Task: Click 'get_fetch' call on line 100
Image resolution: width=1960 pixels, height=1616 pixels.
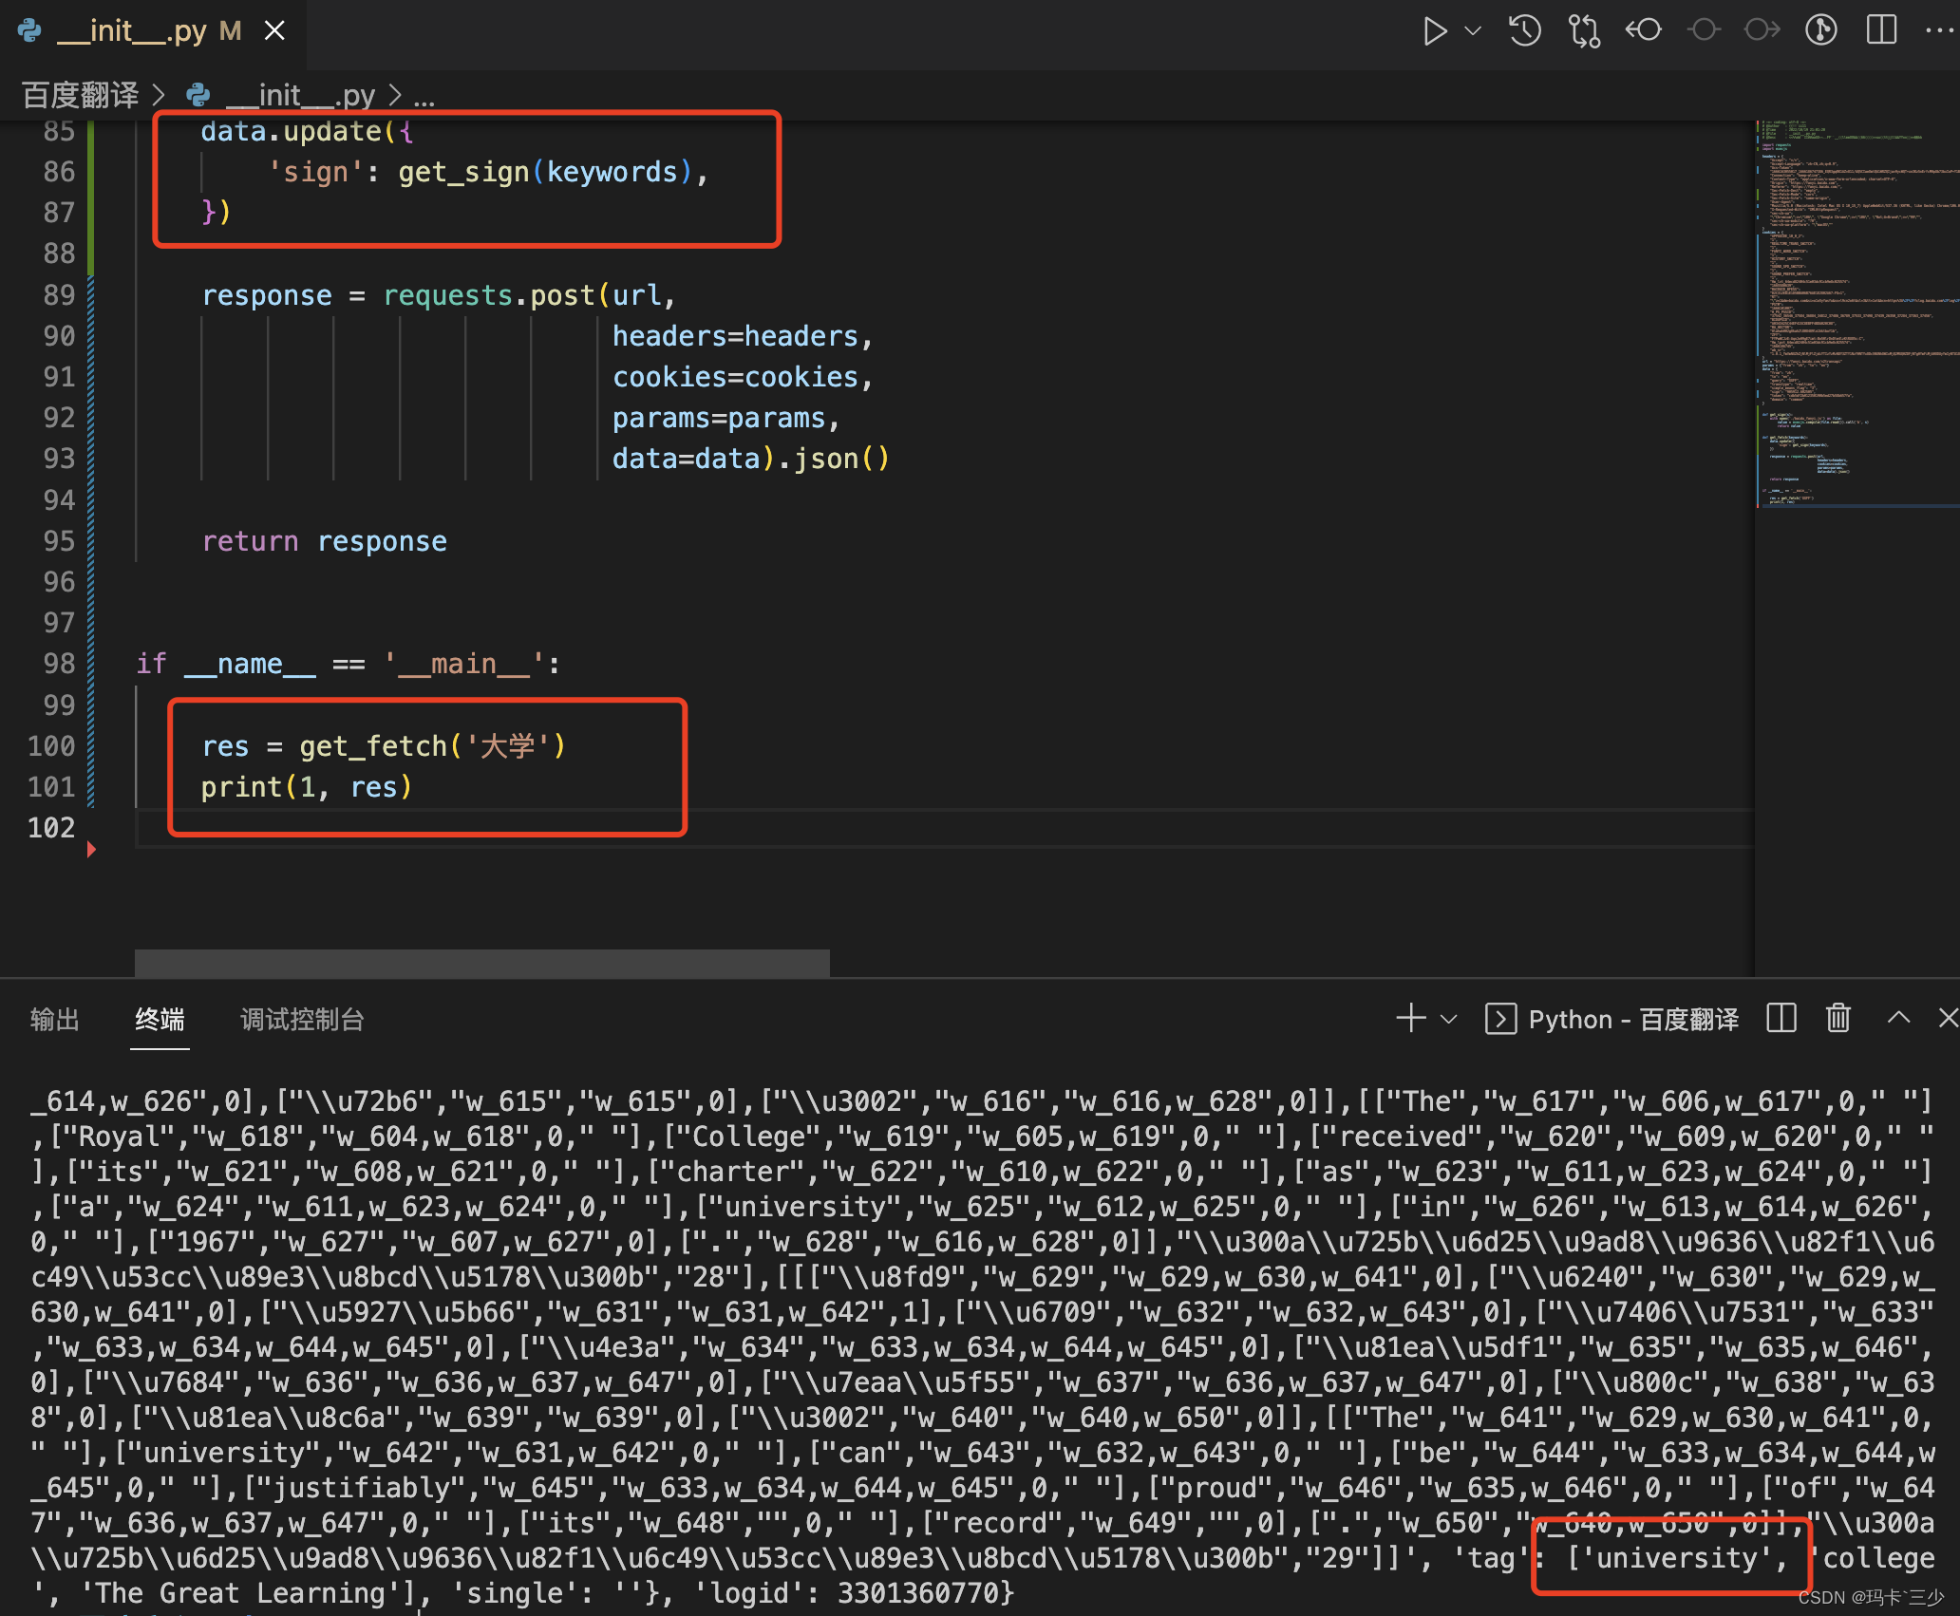Action: coord(373,746)
